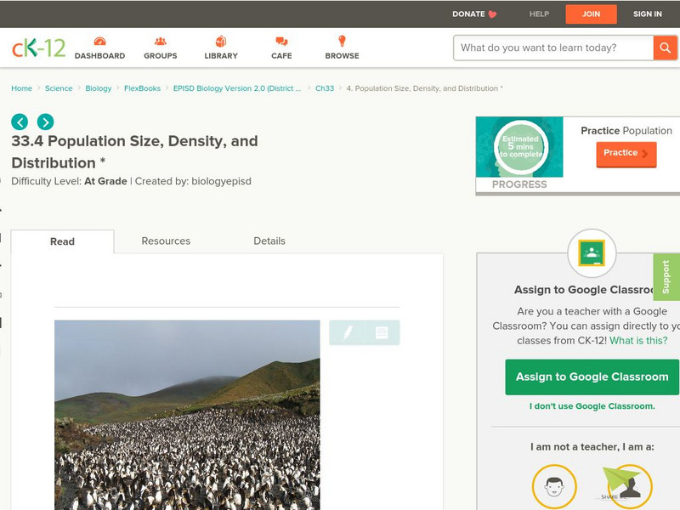Click the notes page icon
The width and height of the screenshot is (680, 510).
(382, 332)
